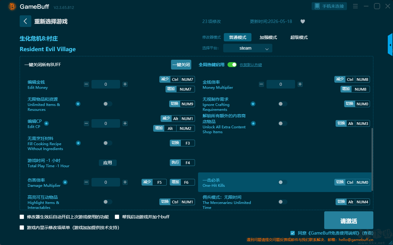
Task: Decrease Edit CP value with minus
Action: coord(87,123)
